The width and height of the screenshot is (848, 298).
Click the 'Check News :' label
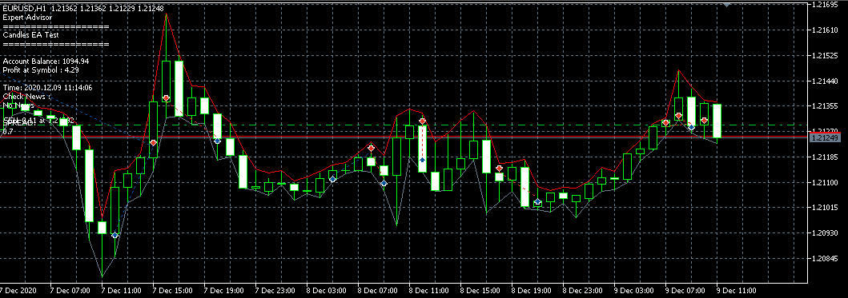coord(26,96)
